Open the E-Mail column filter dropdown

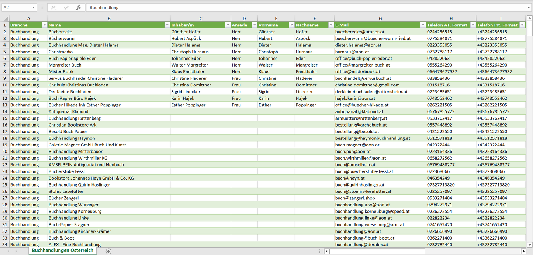point(423,25)
